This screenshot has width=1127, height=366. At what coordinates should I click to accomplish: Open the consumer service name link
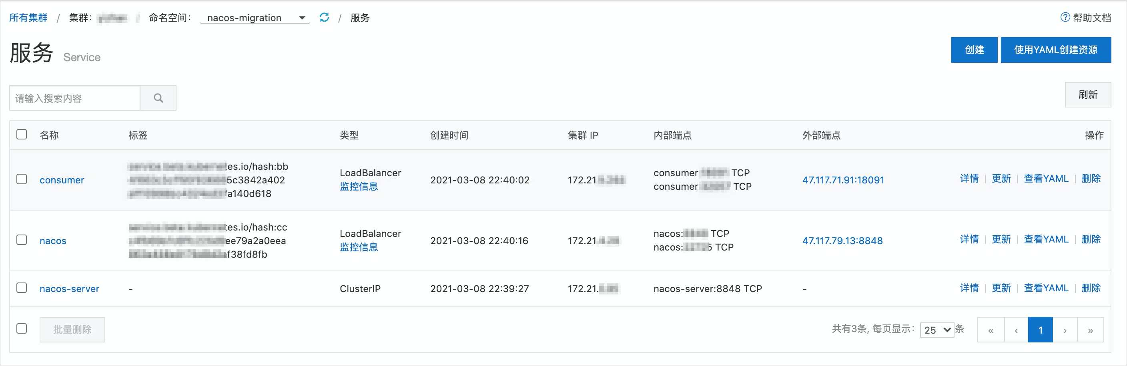click(62, 180)
